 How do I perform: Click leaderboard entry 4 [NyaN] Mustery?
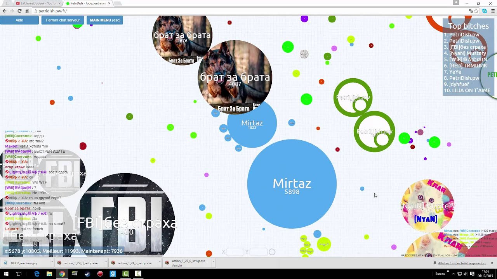pos(465,53)
